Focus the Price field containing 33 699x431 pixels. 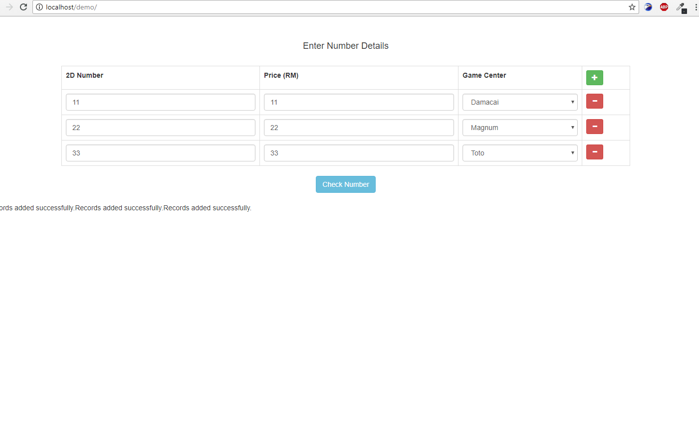[x=359, y=153]
